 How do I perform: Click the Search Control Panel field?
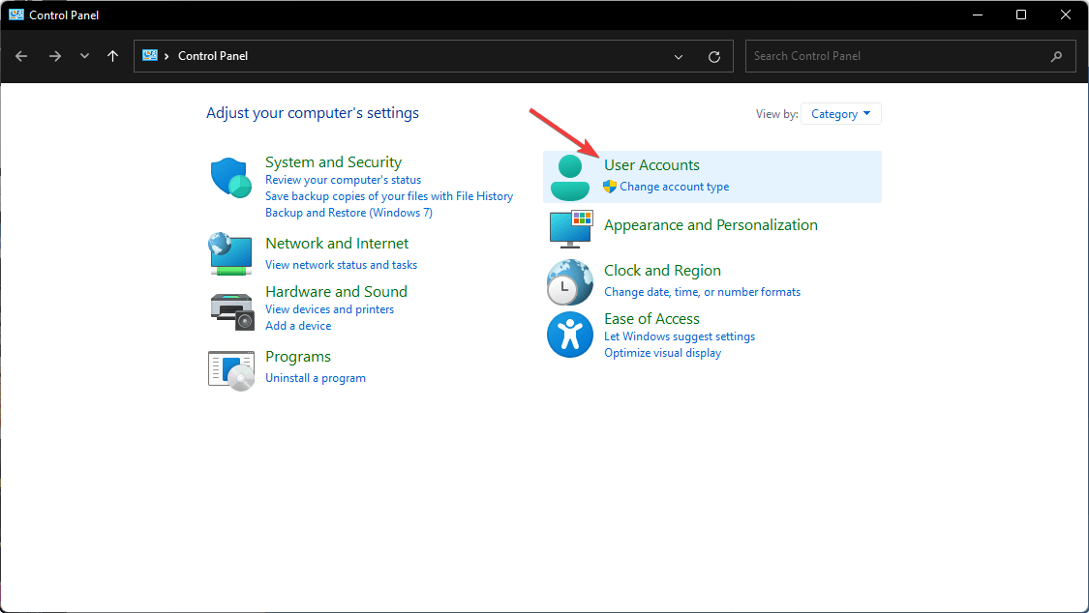click(x=898, y=56)
